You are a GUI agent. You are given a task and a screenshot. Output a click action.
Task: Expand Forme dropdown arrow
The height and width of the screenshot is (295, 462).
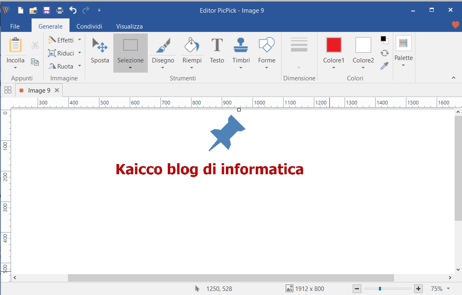(x=267, y=68)
